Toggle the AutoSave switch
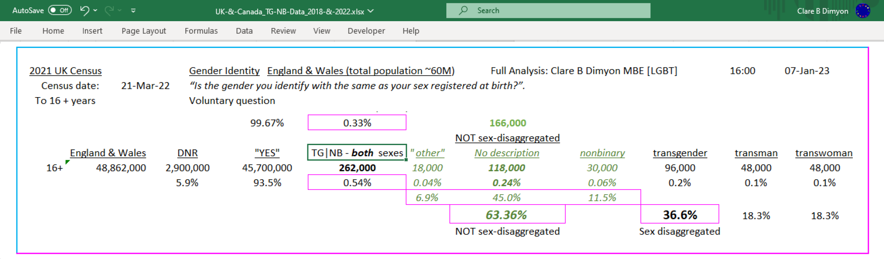The height and width of the screenshot is (259, 884). (60, 10)
